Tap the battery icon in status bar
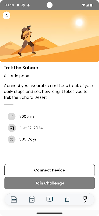Screen dimensions: 99x216 coord(91,5)
